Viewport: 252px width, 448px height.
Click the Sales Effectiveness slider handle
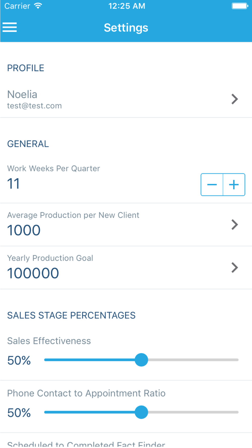tap(141, 360)
